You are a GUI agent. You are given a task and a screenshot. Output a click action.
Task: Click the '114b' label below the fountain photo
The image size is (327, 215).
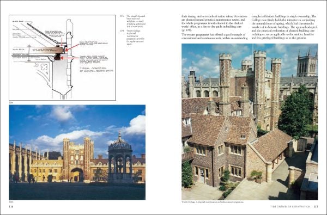tap(11, 202)
